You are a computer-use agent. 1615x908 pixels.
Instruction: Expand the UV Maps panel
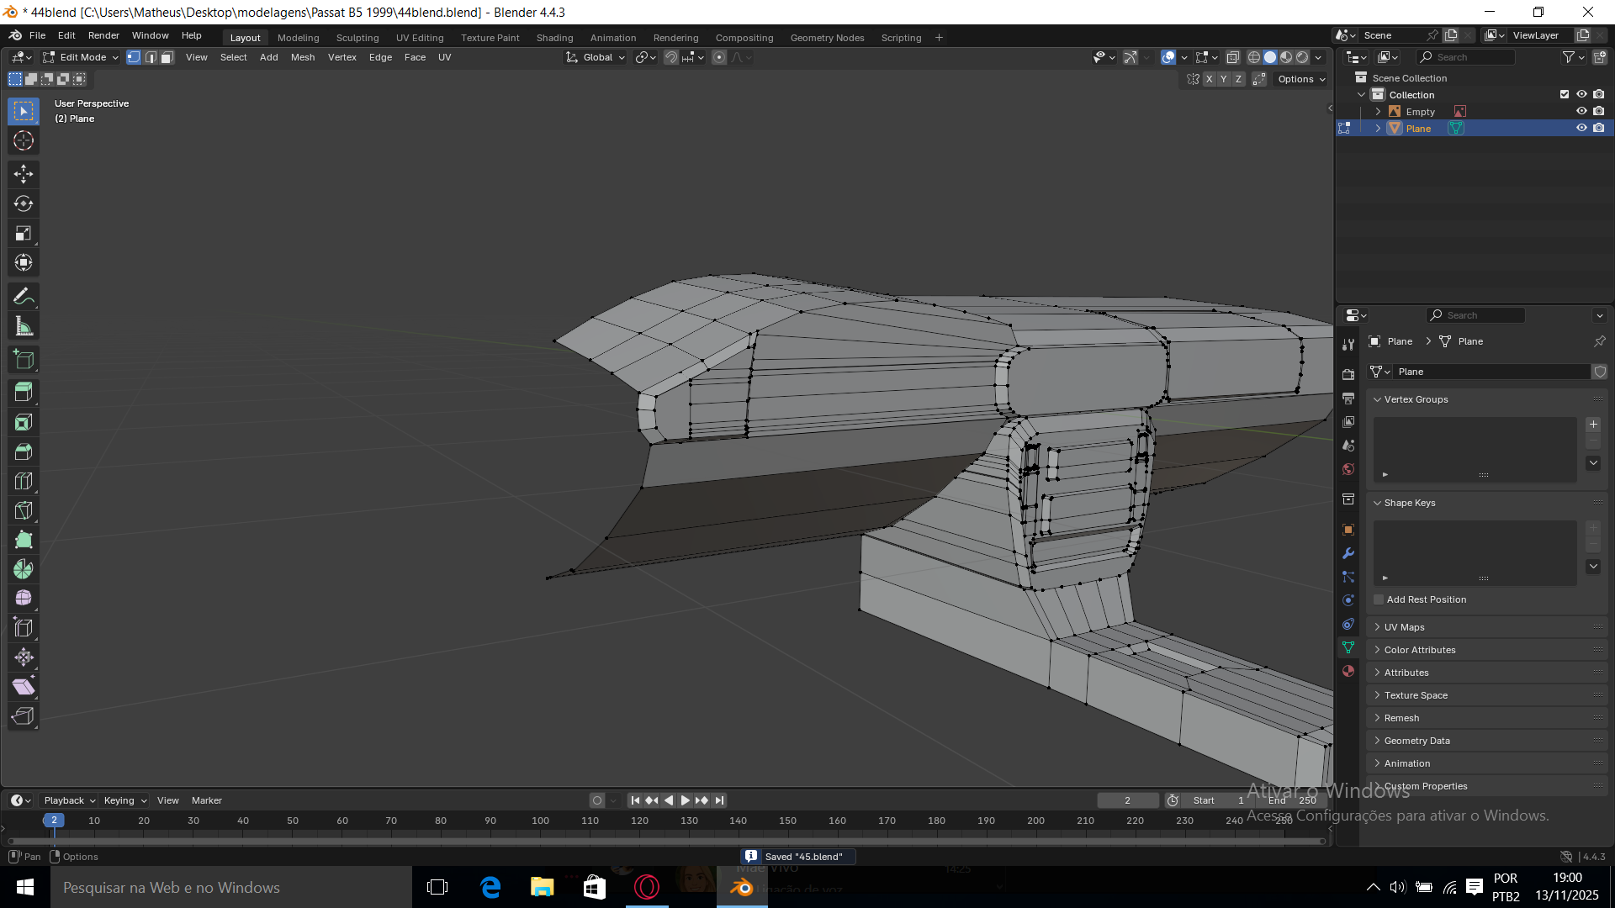[1404, 627]
